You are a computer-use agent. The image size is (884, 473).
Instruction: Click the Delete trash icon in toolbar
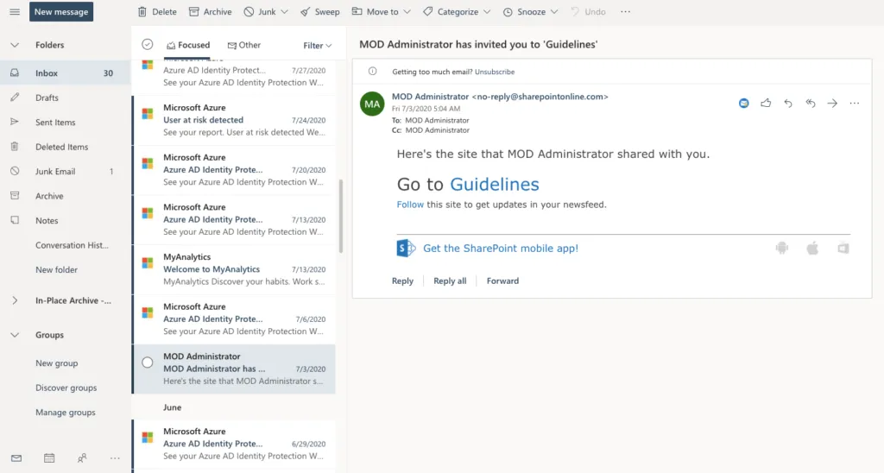click(142, 12)
